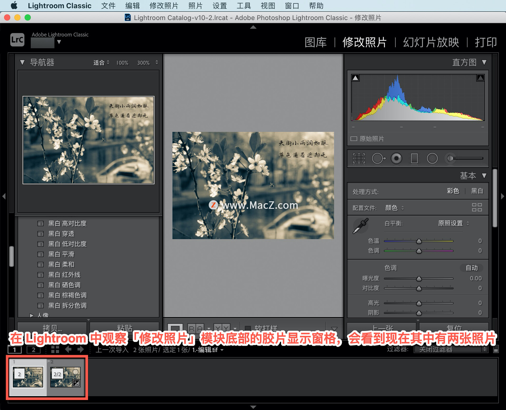This screenshot has width=506, height=410.
Task: Open the Lightroom Classic app menu
Action: pos(60,6)
